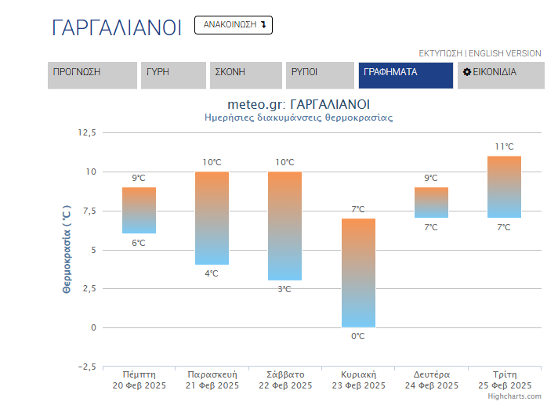
Task: Select the Κυριακή 23 Φεβ temperature bar
Action: tap(358, 273)
